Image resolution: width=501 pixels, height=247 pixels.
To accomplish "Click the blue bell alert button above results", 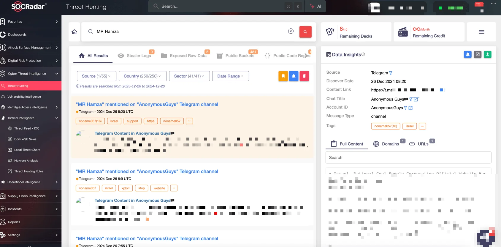I will 294,76.
